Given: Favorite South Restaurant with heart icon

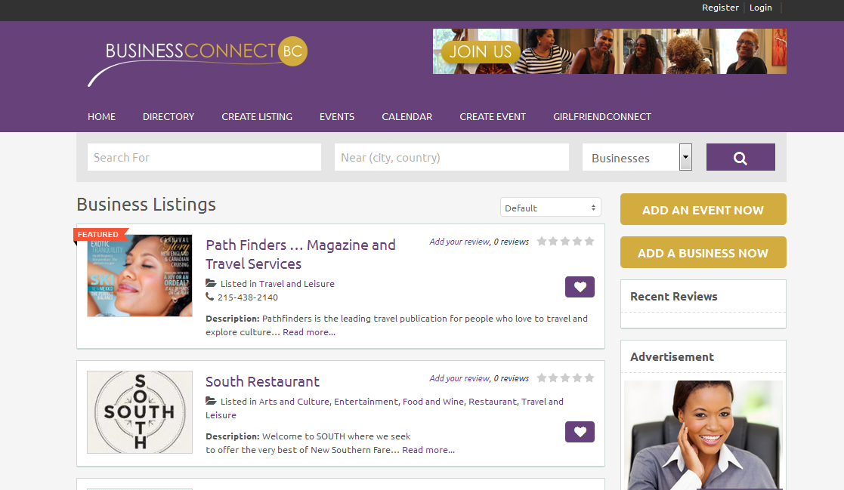Looking at the screenshot, I should [x=580, y=432].
